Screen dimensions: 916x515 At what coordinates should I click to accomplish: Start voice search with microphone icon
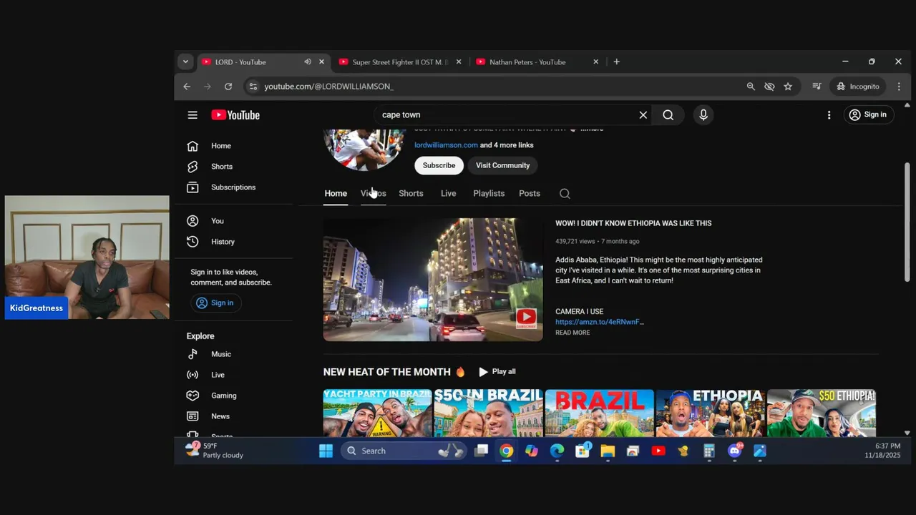[703, 115]
